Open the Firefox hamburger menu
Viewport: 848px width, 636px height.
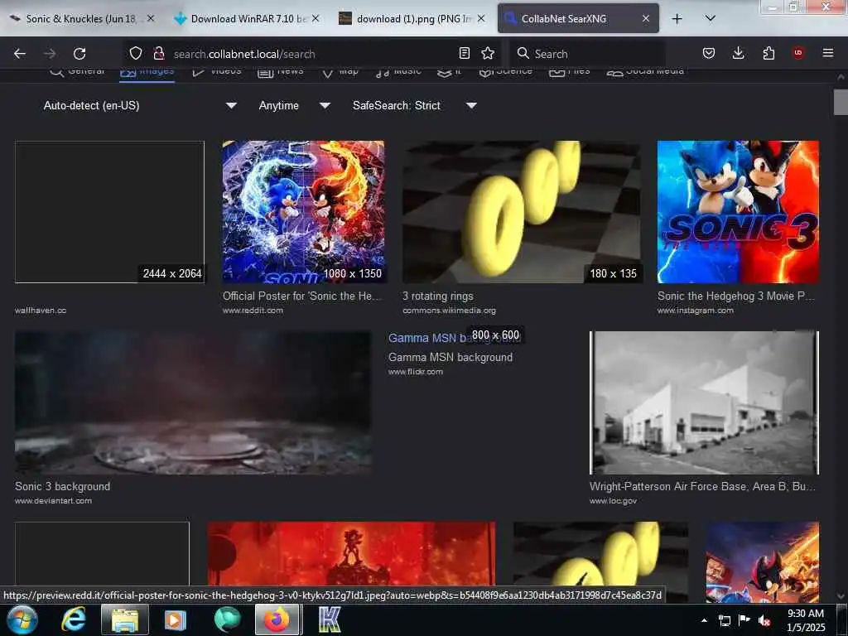tap(828, 53)
